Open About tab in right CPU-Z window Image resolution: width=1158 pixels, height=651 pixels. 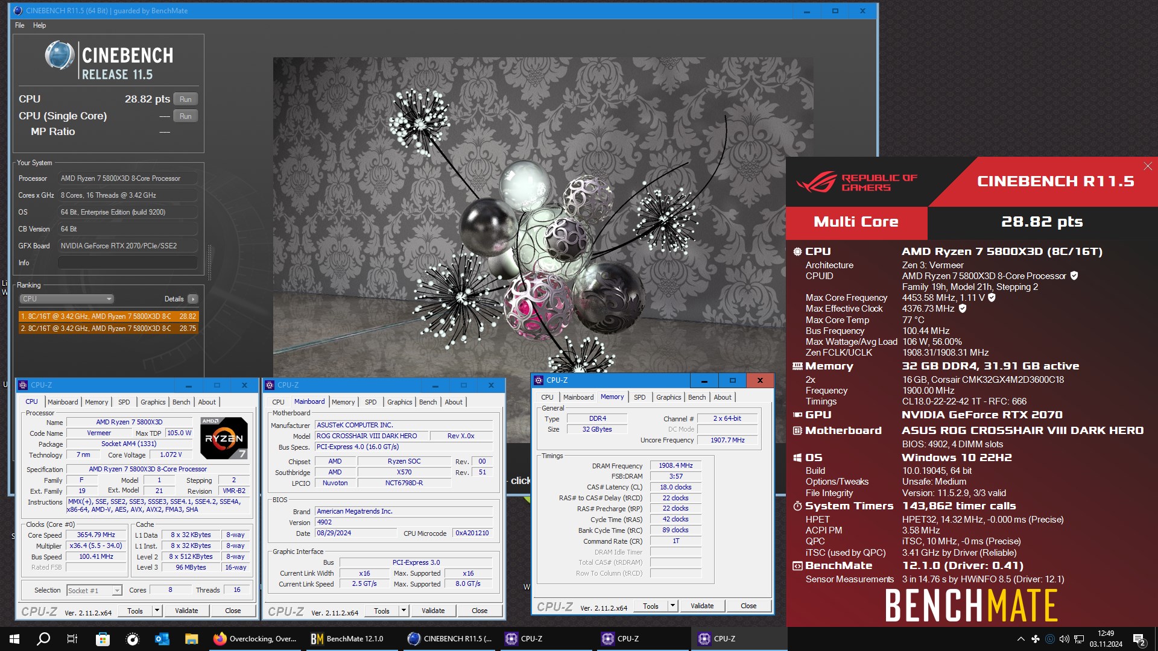coord(723,397)
